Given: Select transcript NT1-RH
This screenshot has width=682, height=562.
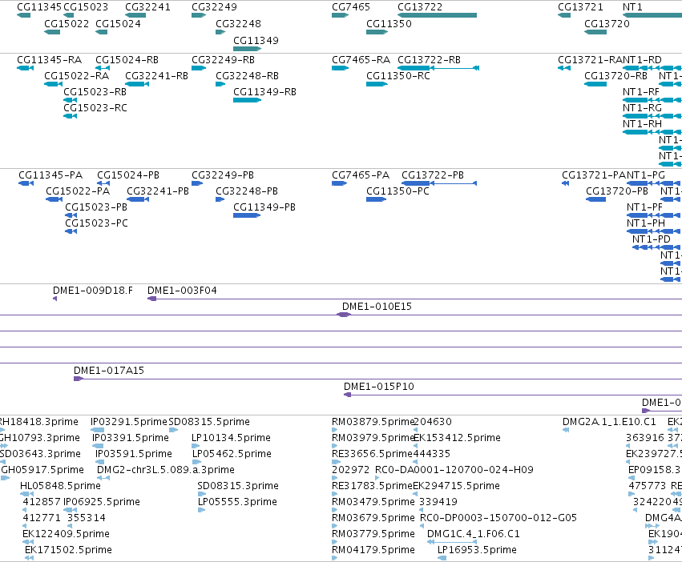Looking at the screenshot, I should (x=652, y=132).
